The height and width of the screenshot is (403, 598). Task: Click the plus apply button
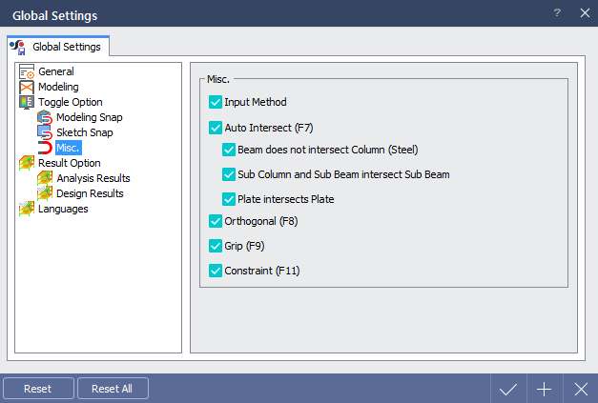[x=545, y=389]
